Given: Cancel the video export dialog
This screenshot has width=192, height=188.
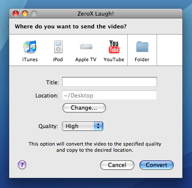Looking at the screenshot, I should (x=117, y=165).
